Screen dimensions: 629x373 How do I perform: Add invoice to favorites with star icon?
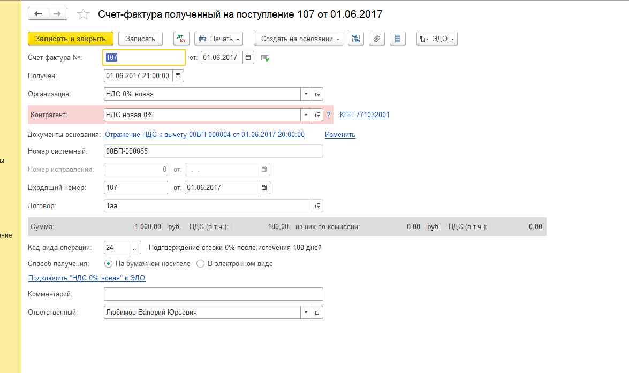(83, 14)
